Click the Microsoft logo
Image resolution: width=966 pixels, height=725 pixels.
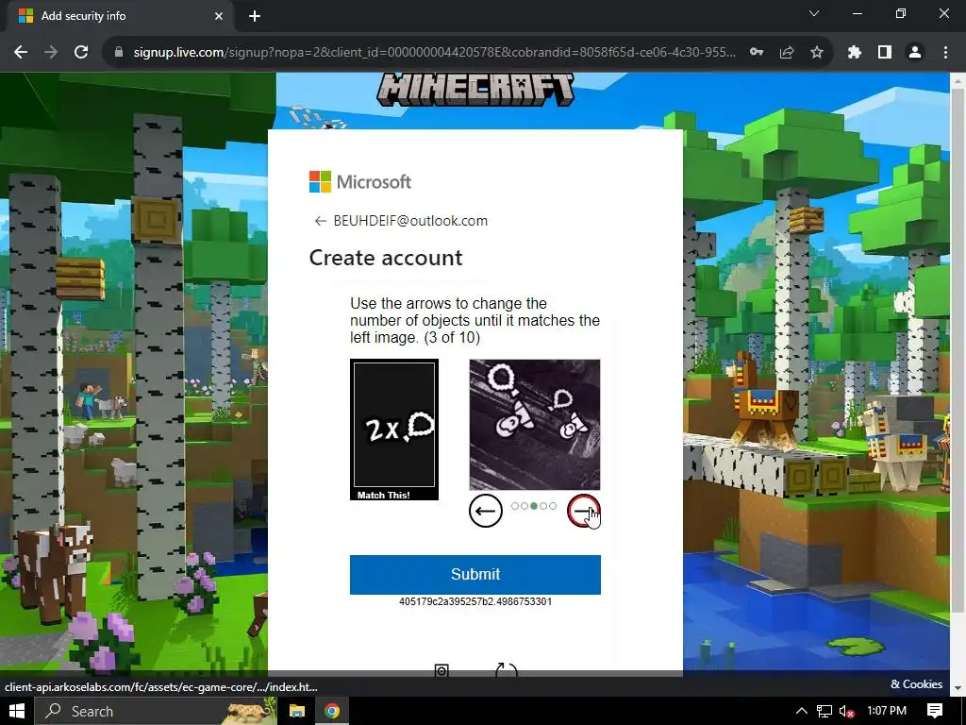360,182
